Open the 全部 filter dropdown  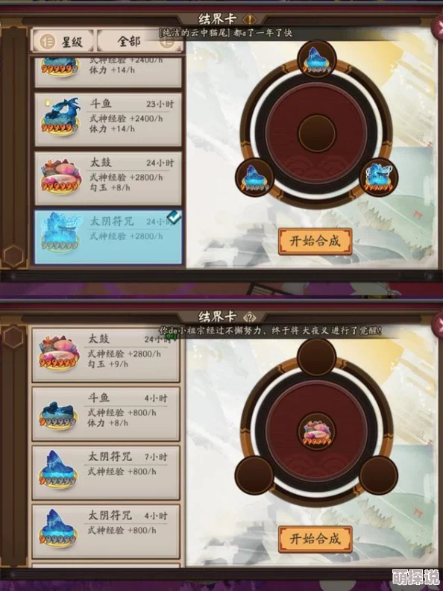[x=139, y=41]
